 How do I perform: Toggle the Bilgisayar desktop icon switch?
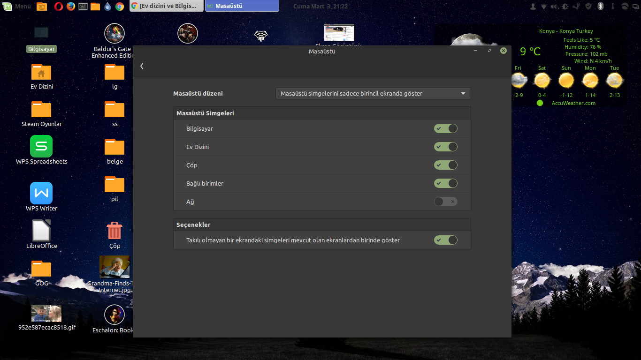(x=445, y=128)
